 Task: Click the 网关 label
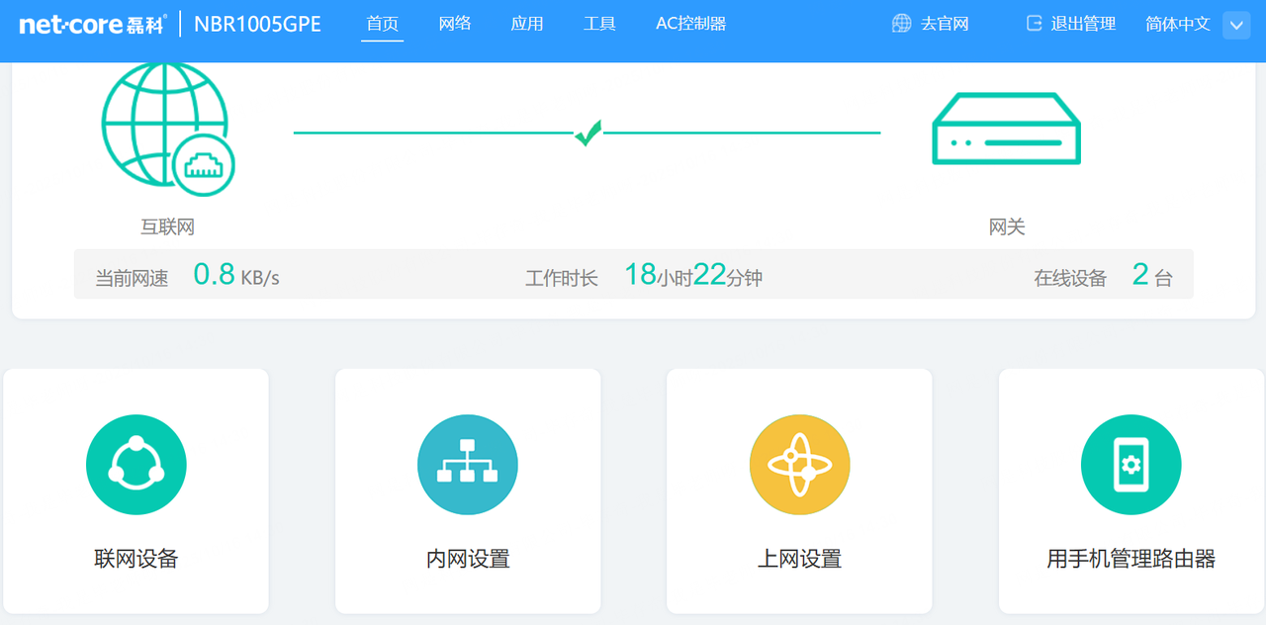click(x=1007, y=227)
